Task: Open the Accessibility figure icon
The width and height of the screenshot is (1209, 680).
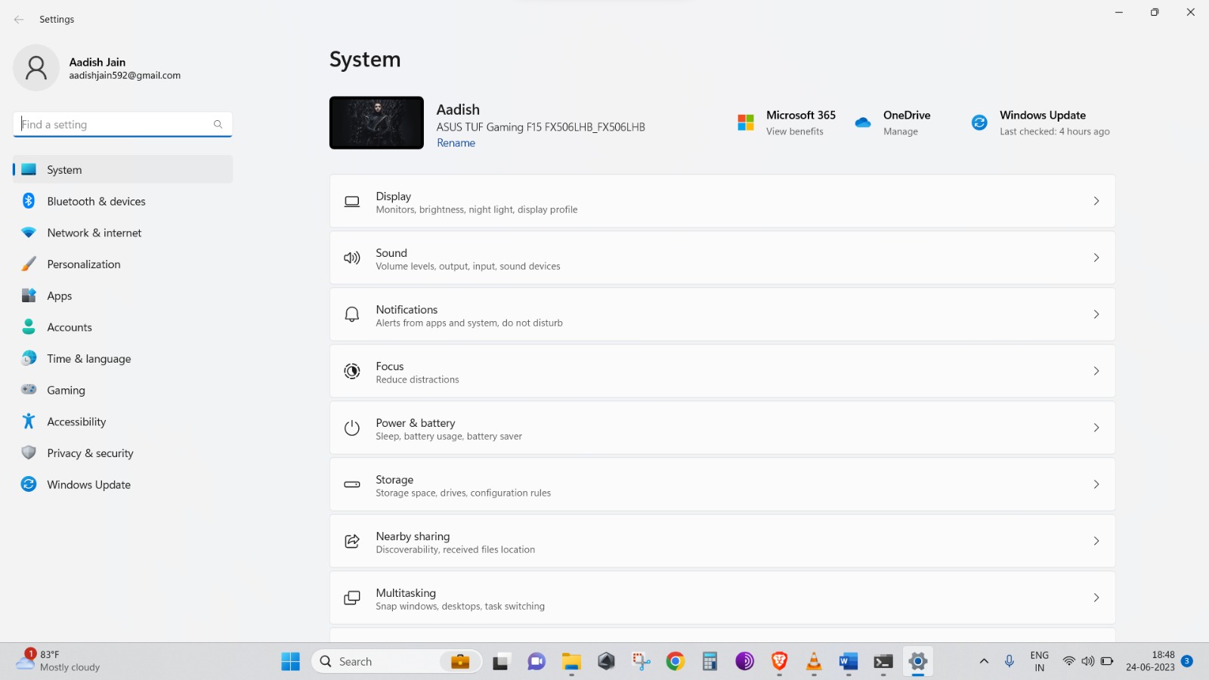Action: coord(29,422)
